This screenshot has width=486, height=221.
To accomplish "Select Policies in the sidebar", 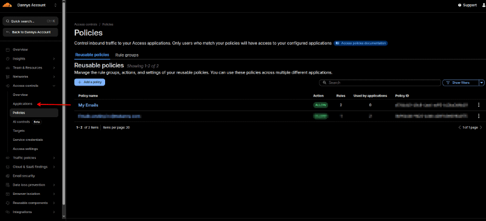I will (34, 113).
